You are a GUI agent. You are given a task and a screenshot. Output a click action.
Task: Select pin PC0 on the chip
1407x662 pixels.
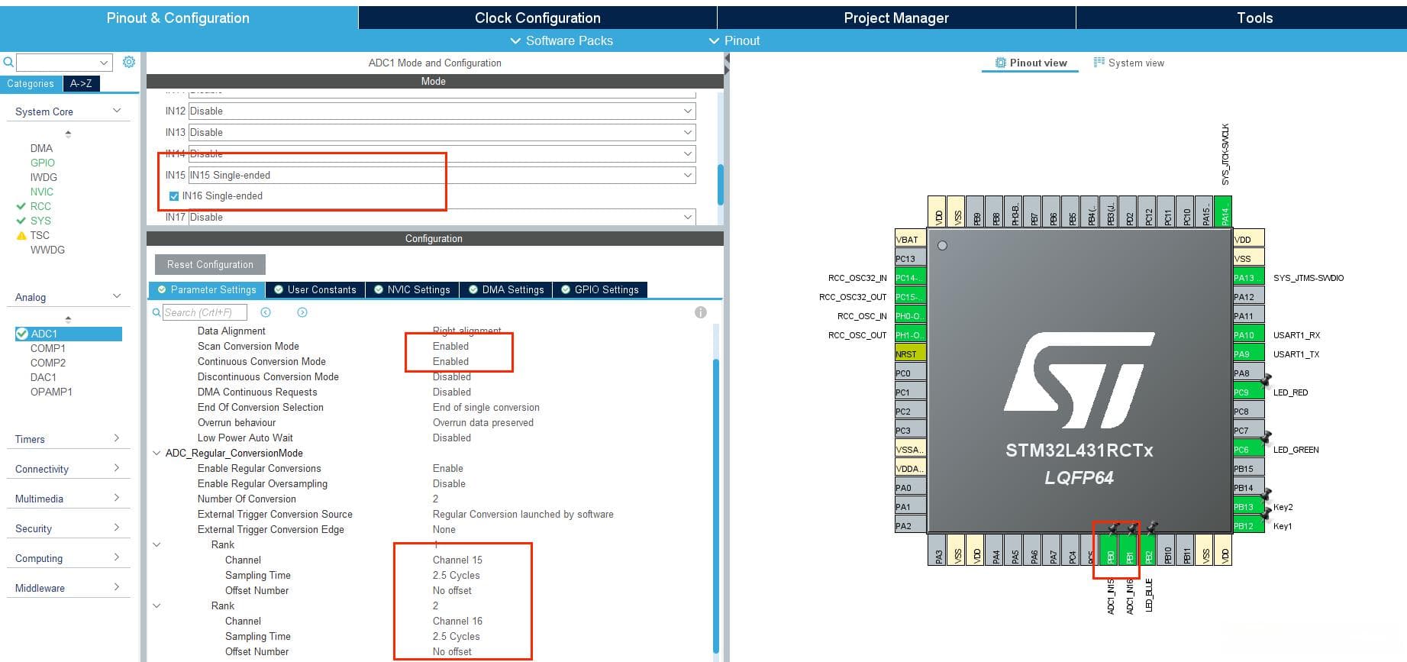click(x=910, y=373)
